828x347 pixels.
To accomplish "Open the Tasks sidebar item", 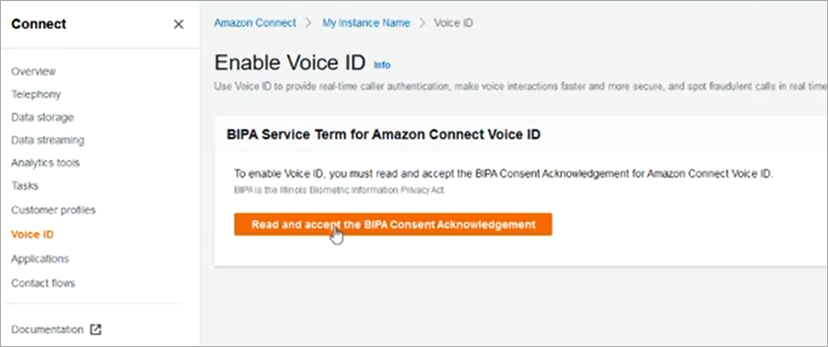I will click(24, 186).
